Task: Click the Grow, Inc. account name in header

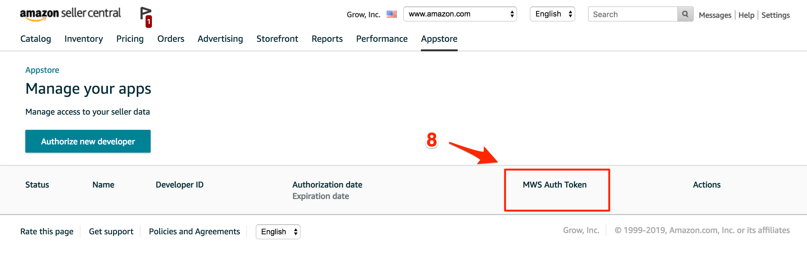Action: point(364,15)
